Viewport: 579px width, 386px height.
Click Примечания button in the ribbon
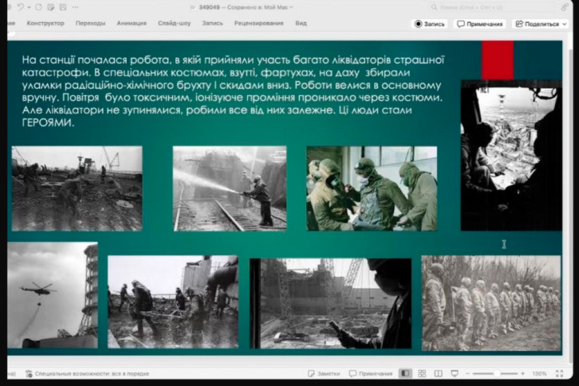click(x=479, y=24)
